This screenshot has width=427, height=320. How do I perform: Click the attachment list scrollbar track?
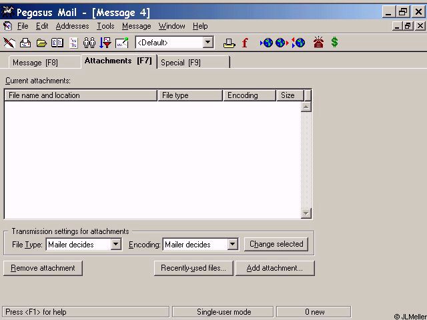coord(306,160)
